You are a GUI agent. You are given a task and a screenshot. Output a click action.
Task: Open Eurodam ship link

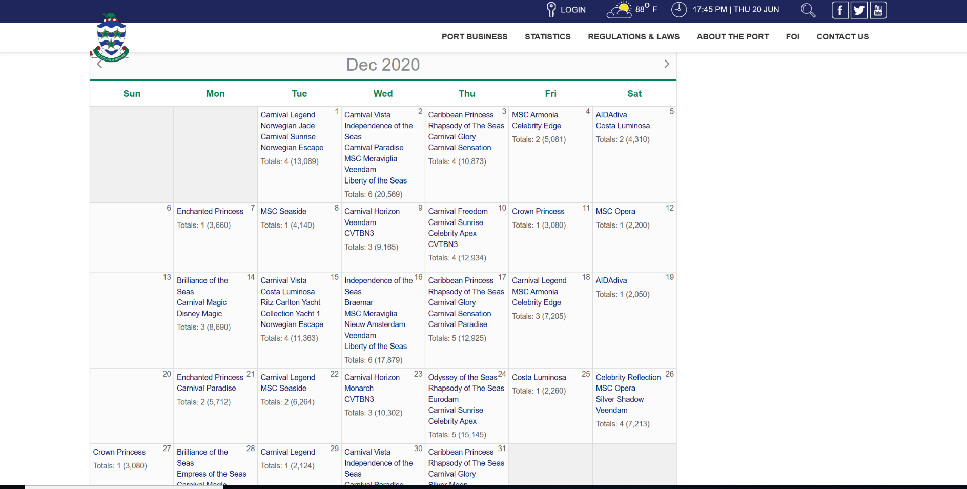443,399
